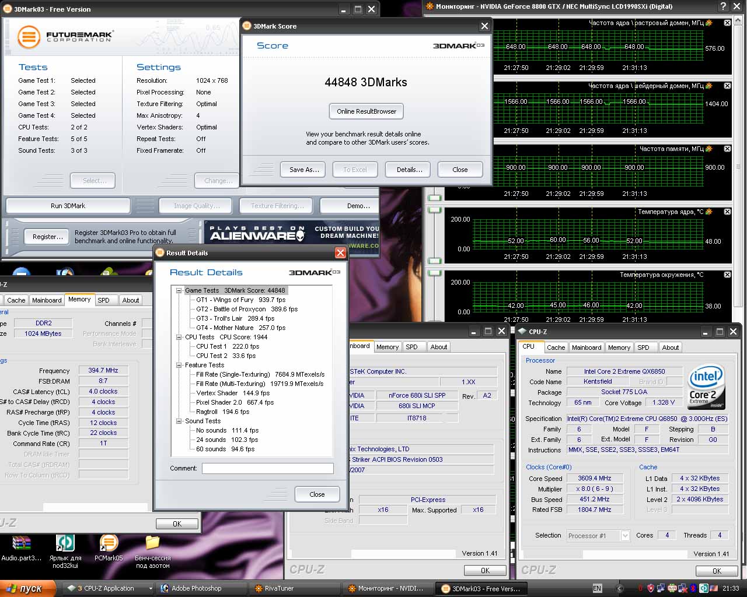This screenshot has width=747, height=597.
Task: Close the memory frequency graph panel
Action: tap(727, 149)
